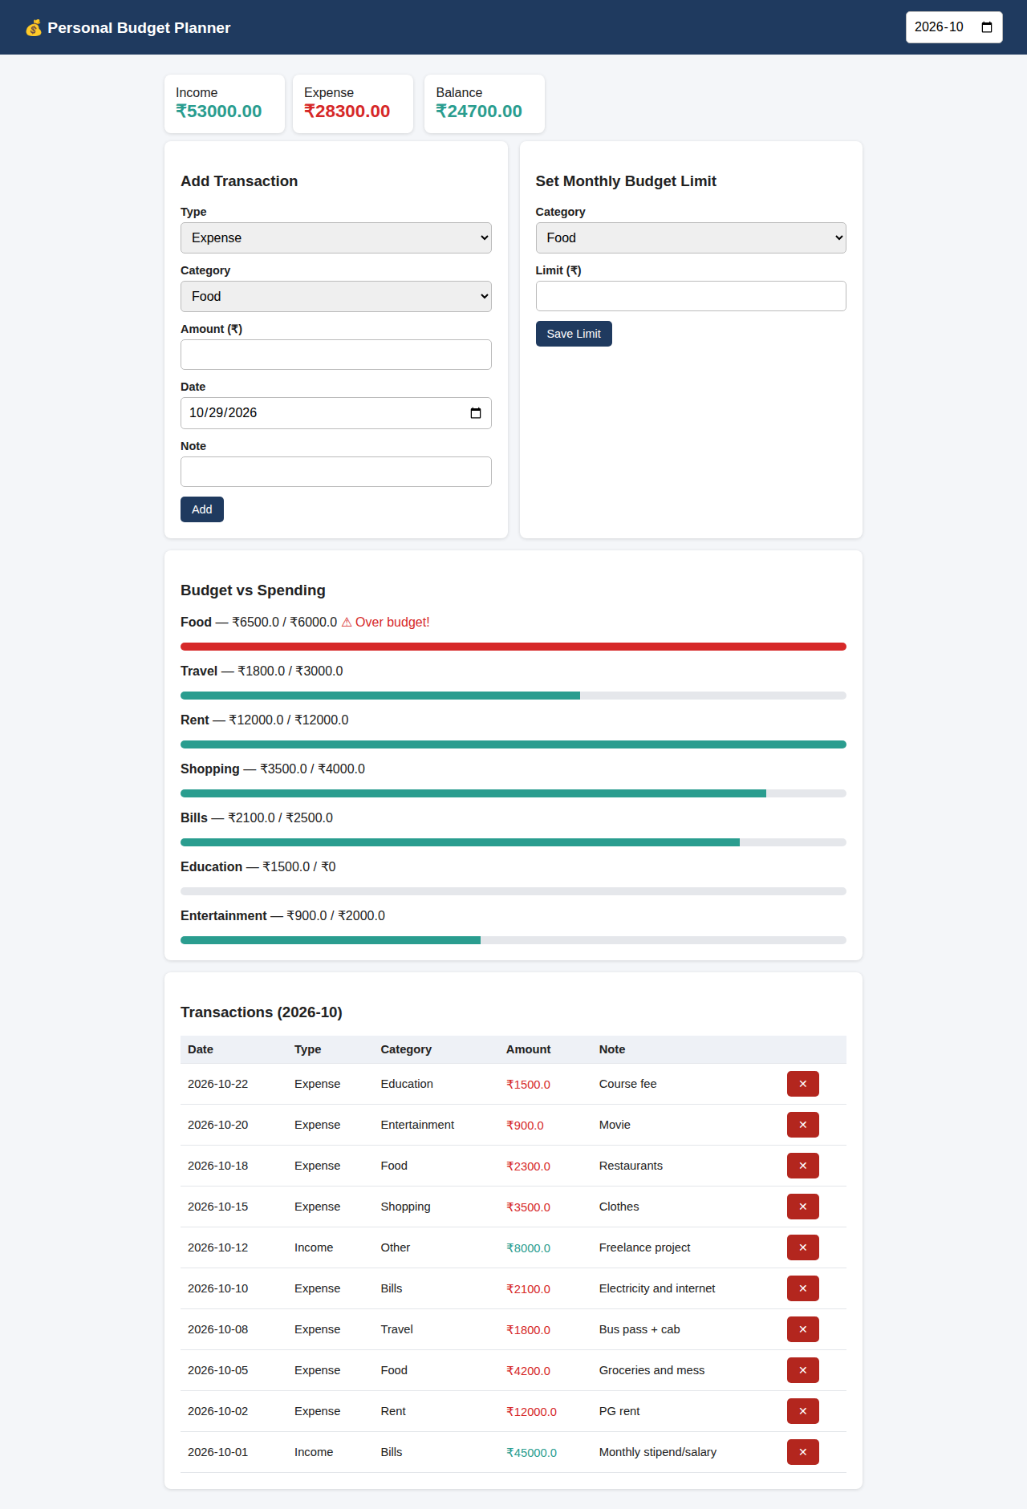Click the ₹12000.0 amount in transactions table
1027x1509 pixels.
[531, 1412]
